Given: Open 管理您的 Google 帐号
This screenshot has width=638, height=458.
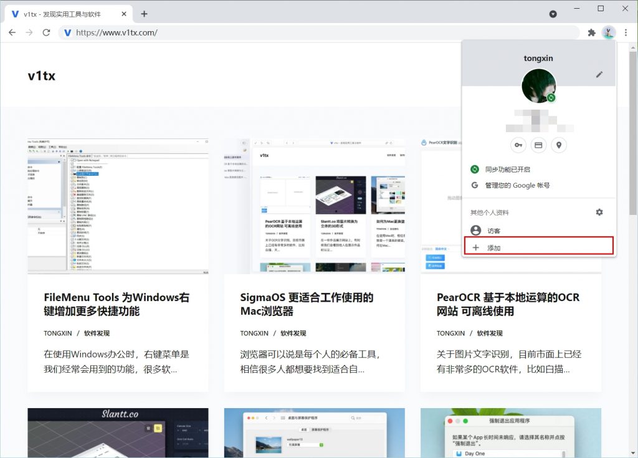Looking at the screenshot, I should coord(539,185).
